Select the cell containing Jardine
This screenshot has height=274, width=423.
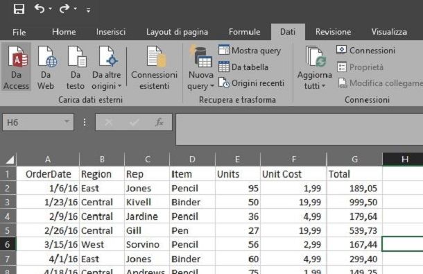click(147, 216)
